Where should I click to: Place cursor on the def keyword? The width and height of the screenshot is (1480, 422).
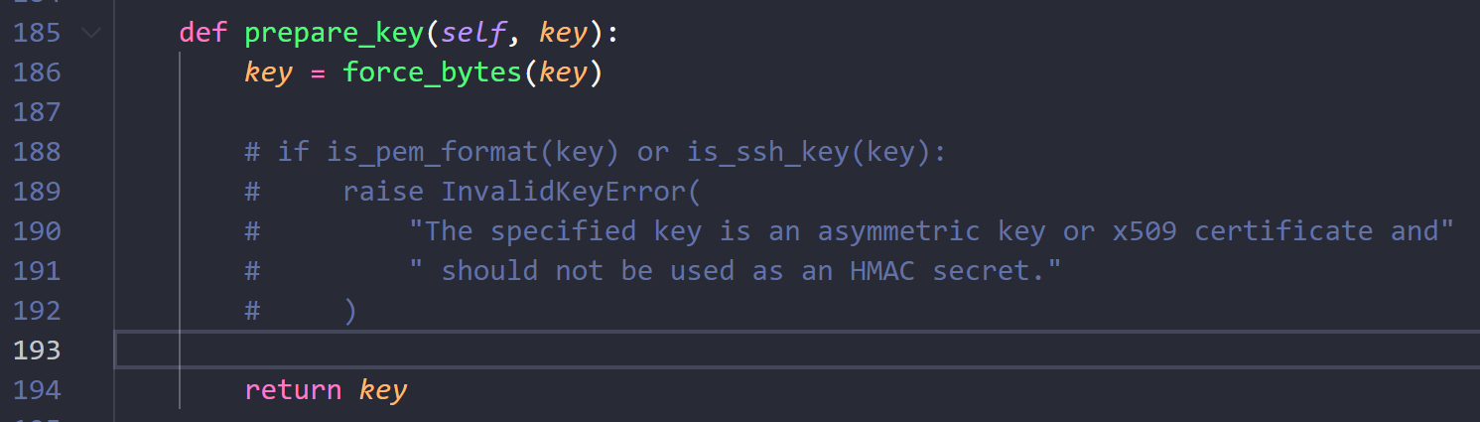coord(203,33)
